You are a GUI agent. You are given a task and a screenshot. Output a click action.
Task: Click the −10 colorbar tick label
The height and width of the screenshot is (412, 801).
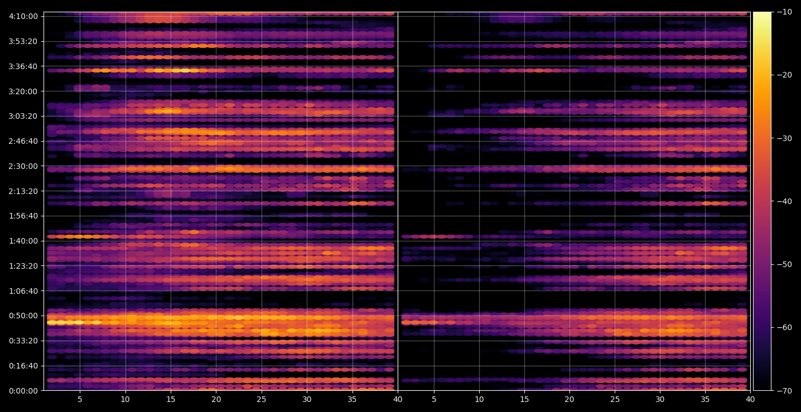click(784, 12)
